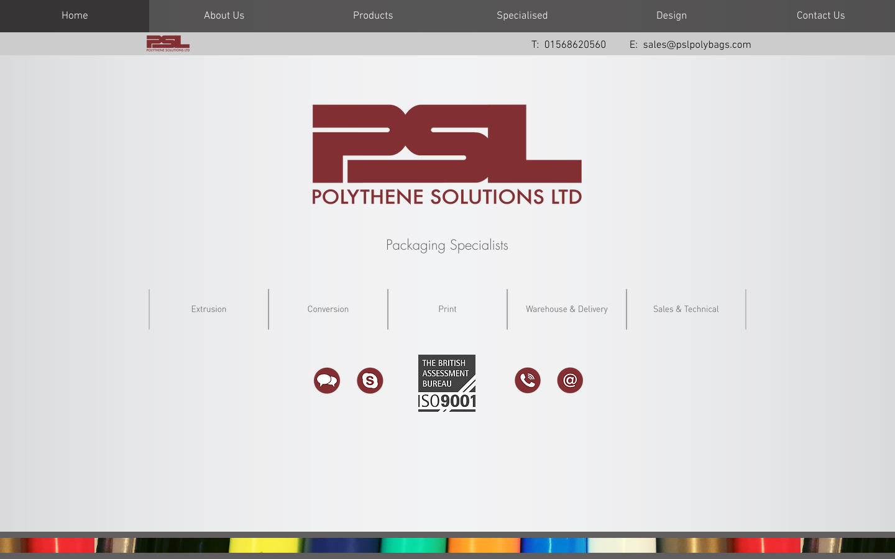Click the phone handset icon

(x=527, y=380)
